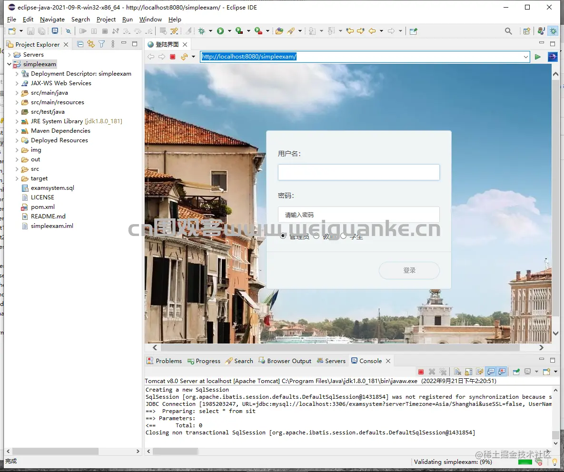Expand JRE System Library node
Image resolution: width=564 pixels, height=472 pixels.
pyautogui.click(x=17, y=121)
